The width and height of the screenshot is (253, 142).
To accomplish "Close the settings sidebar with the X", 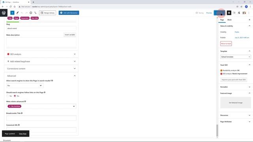I will pos(249,20).
